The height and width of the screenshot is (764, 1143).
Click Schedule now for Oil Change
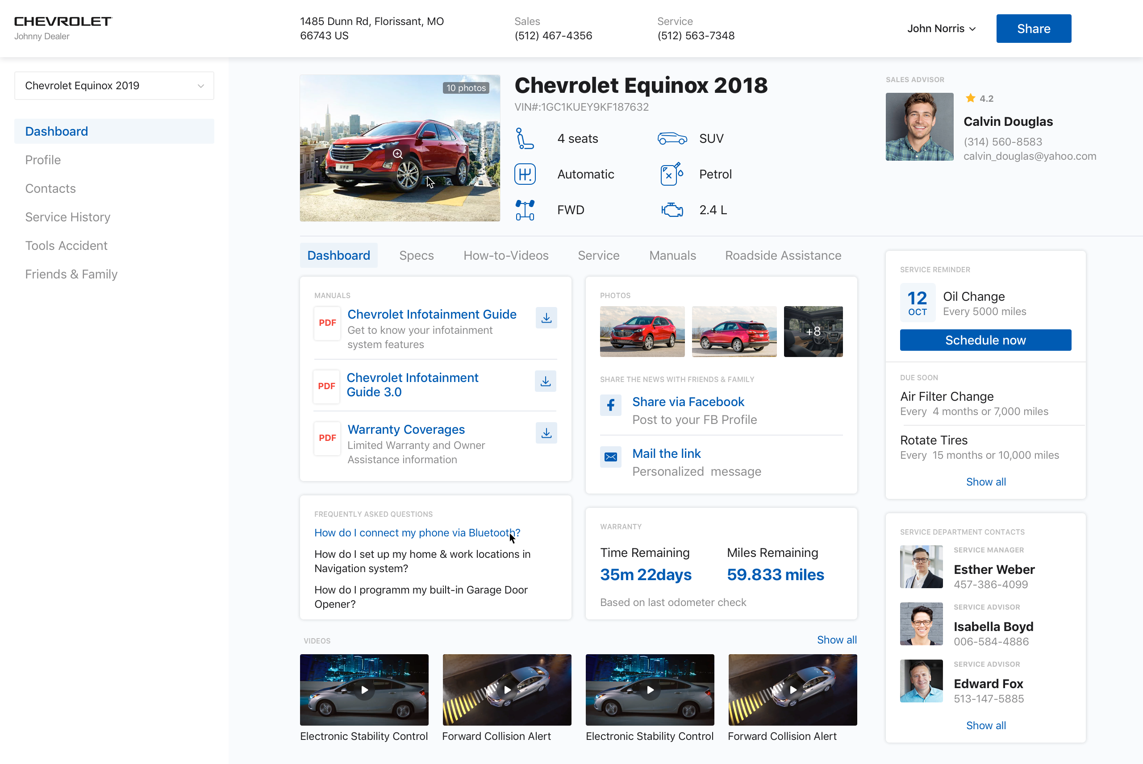(x=984, y=340)
